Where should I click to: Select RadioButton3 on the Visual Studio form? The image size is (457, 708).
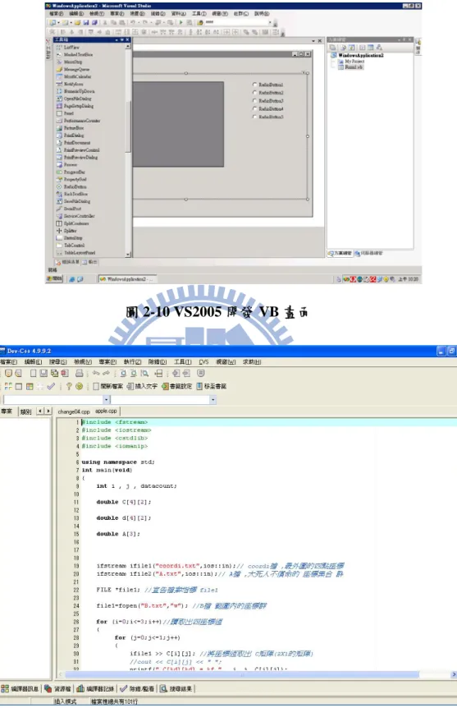(x=268, y=101)
